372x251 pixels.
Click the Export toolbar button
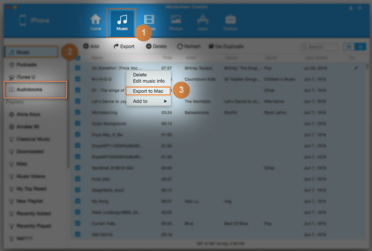pyautogui.click(x=124, y=46)
